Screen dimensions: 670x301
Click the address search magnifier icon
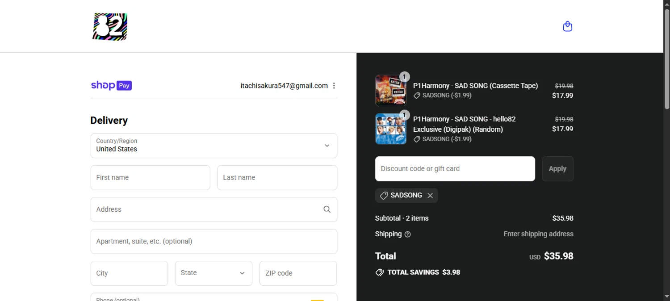click(x=327, y=209)
